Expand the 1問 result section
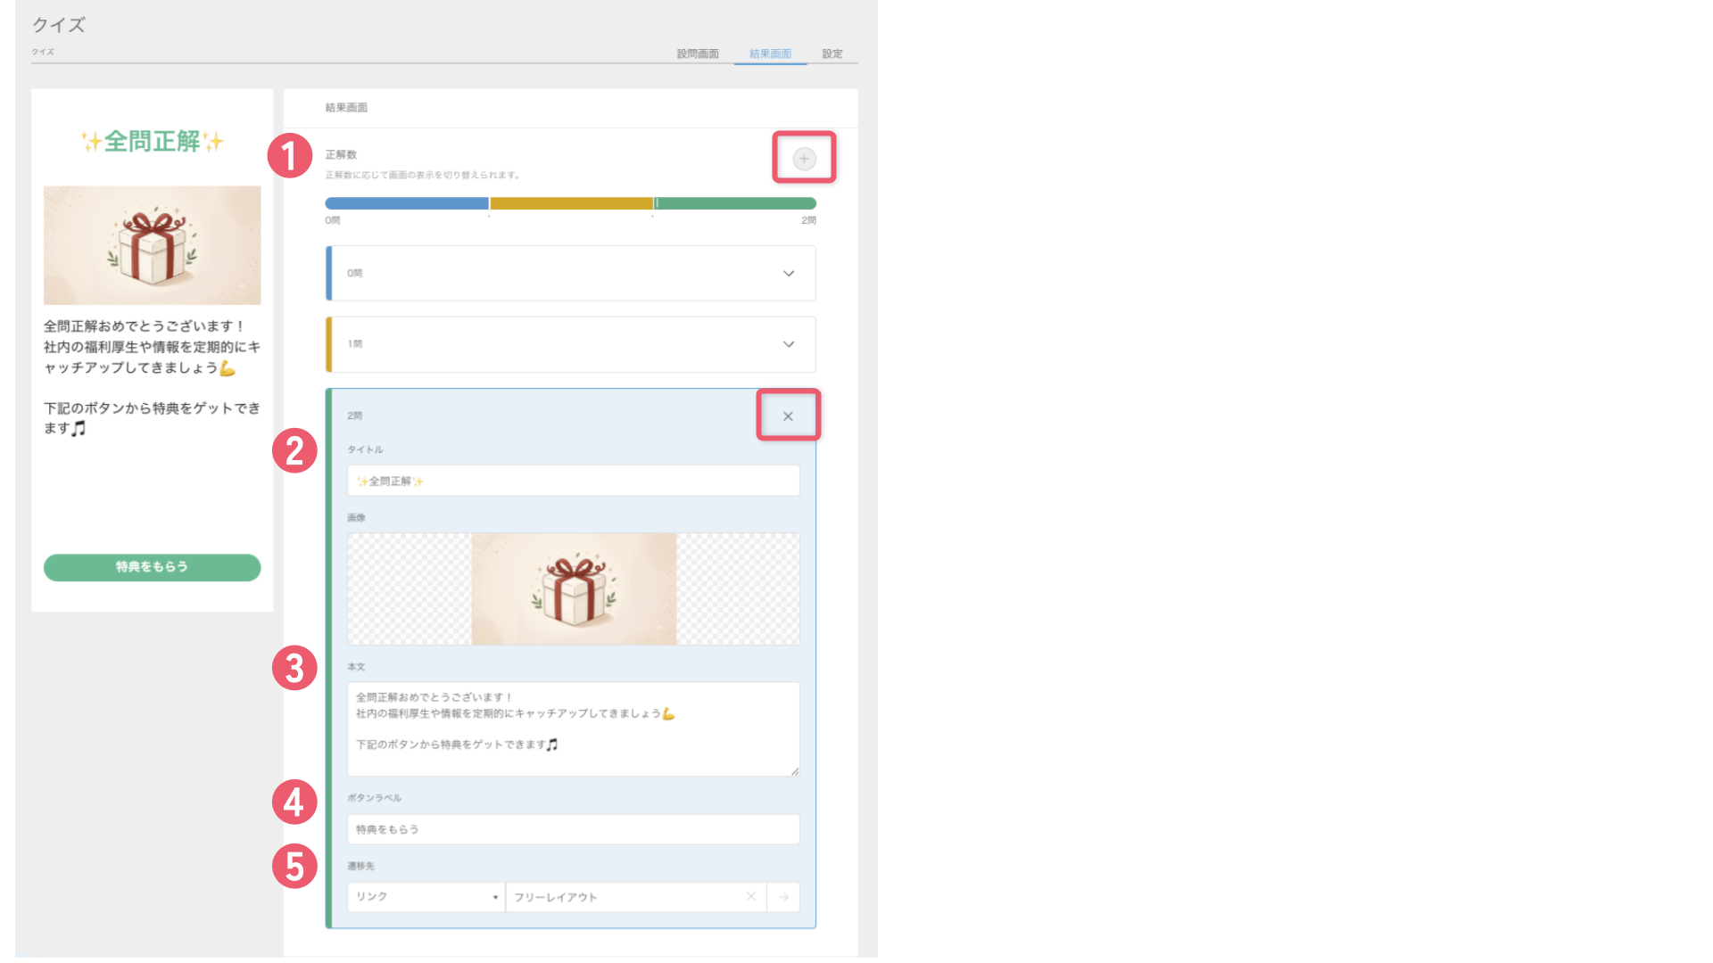Screen dimensions: 1713x963 click(x=571, y=344)
